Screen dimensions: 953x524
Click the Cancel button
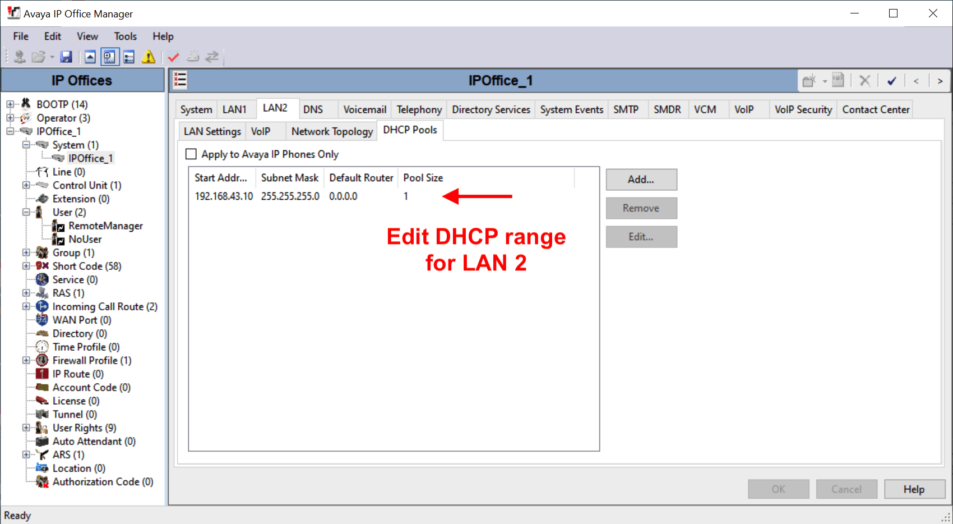pos(846,489)
